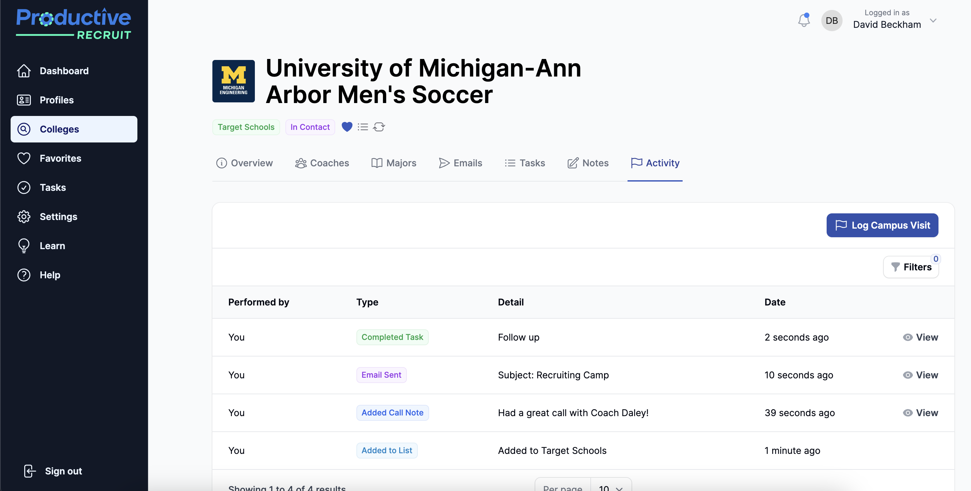971x491 pixels.
Task: Open Learn in sidebar
Action: pyautogui.click(x=74, y=246)
